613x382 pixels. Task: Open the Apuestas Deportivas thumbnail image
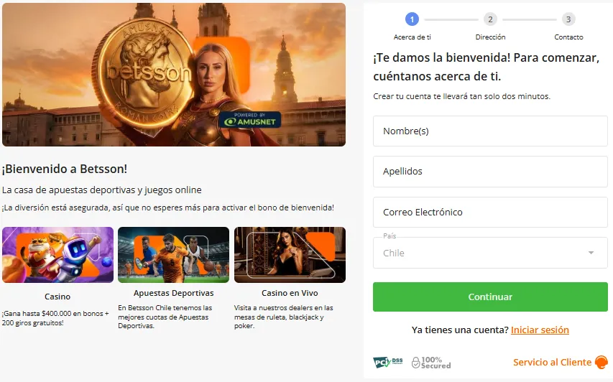[174, 255]
